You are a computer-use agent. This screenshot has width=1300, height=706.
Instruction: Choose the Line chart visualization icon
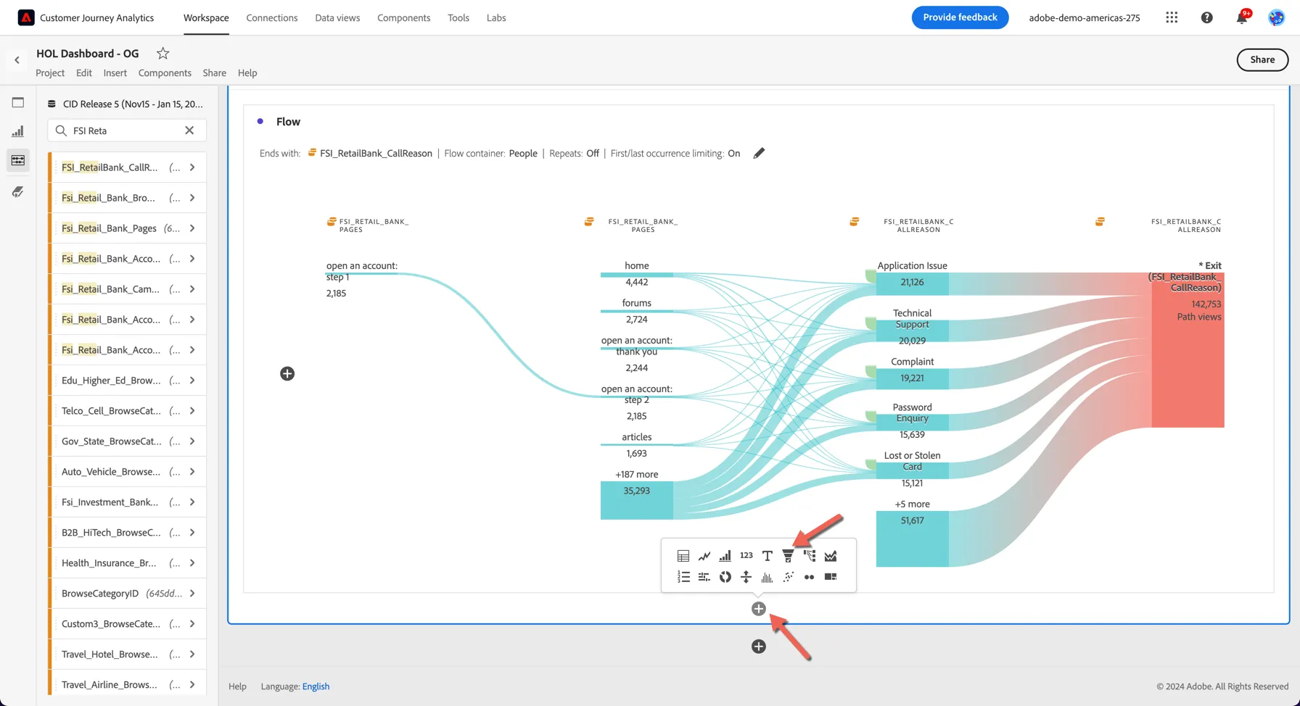pos(704,556)
